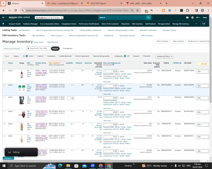Open File Explorer from the taskbar
Viewport: 212px width, 169px height.
click(x=68, y=166)
